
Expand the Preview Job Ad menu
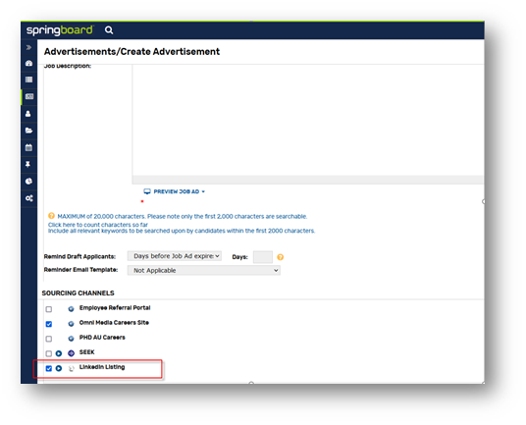[175, 191]
